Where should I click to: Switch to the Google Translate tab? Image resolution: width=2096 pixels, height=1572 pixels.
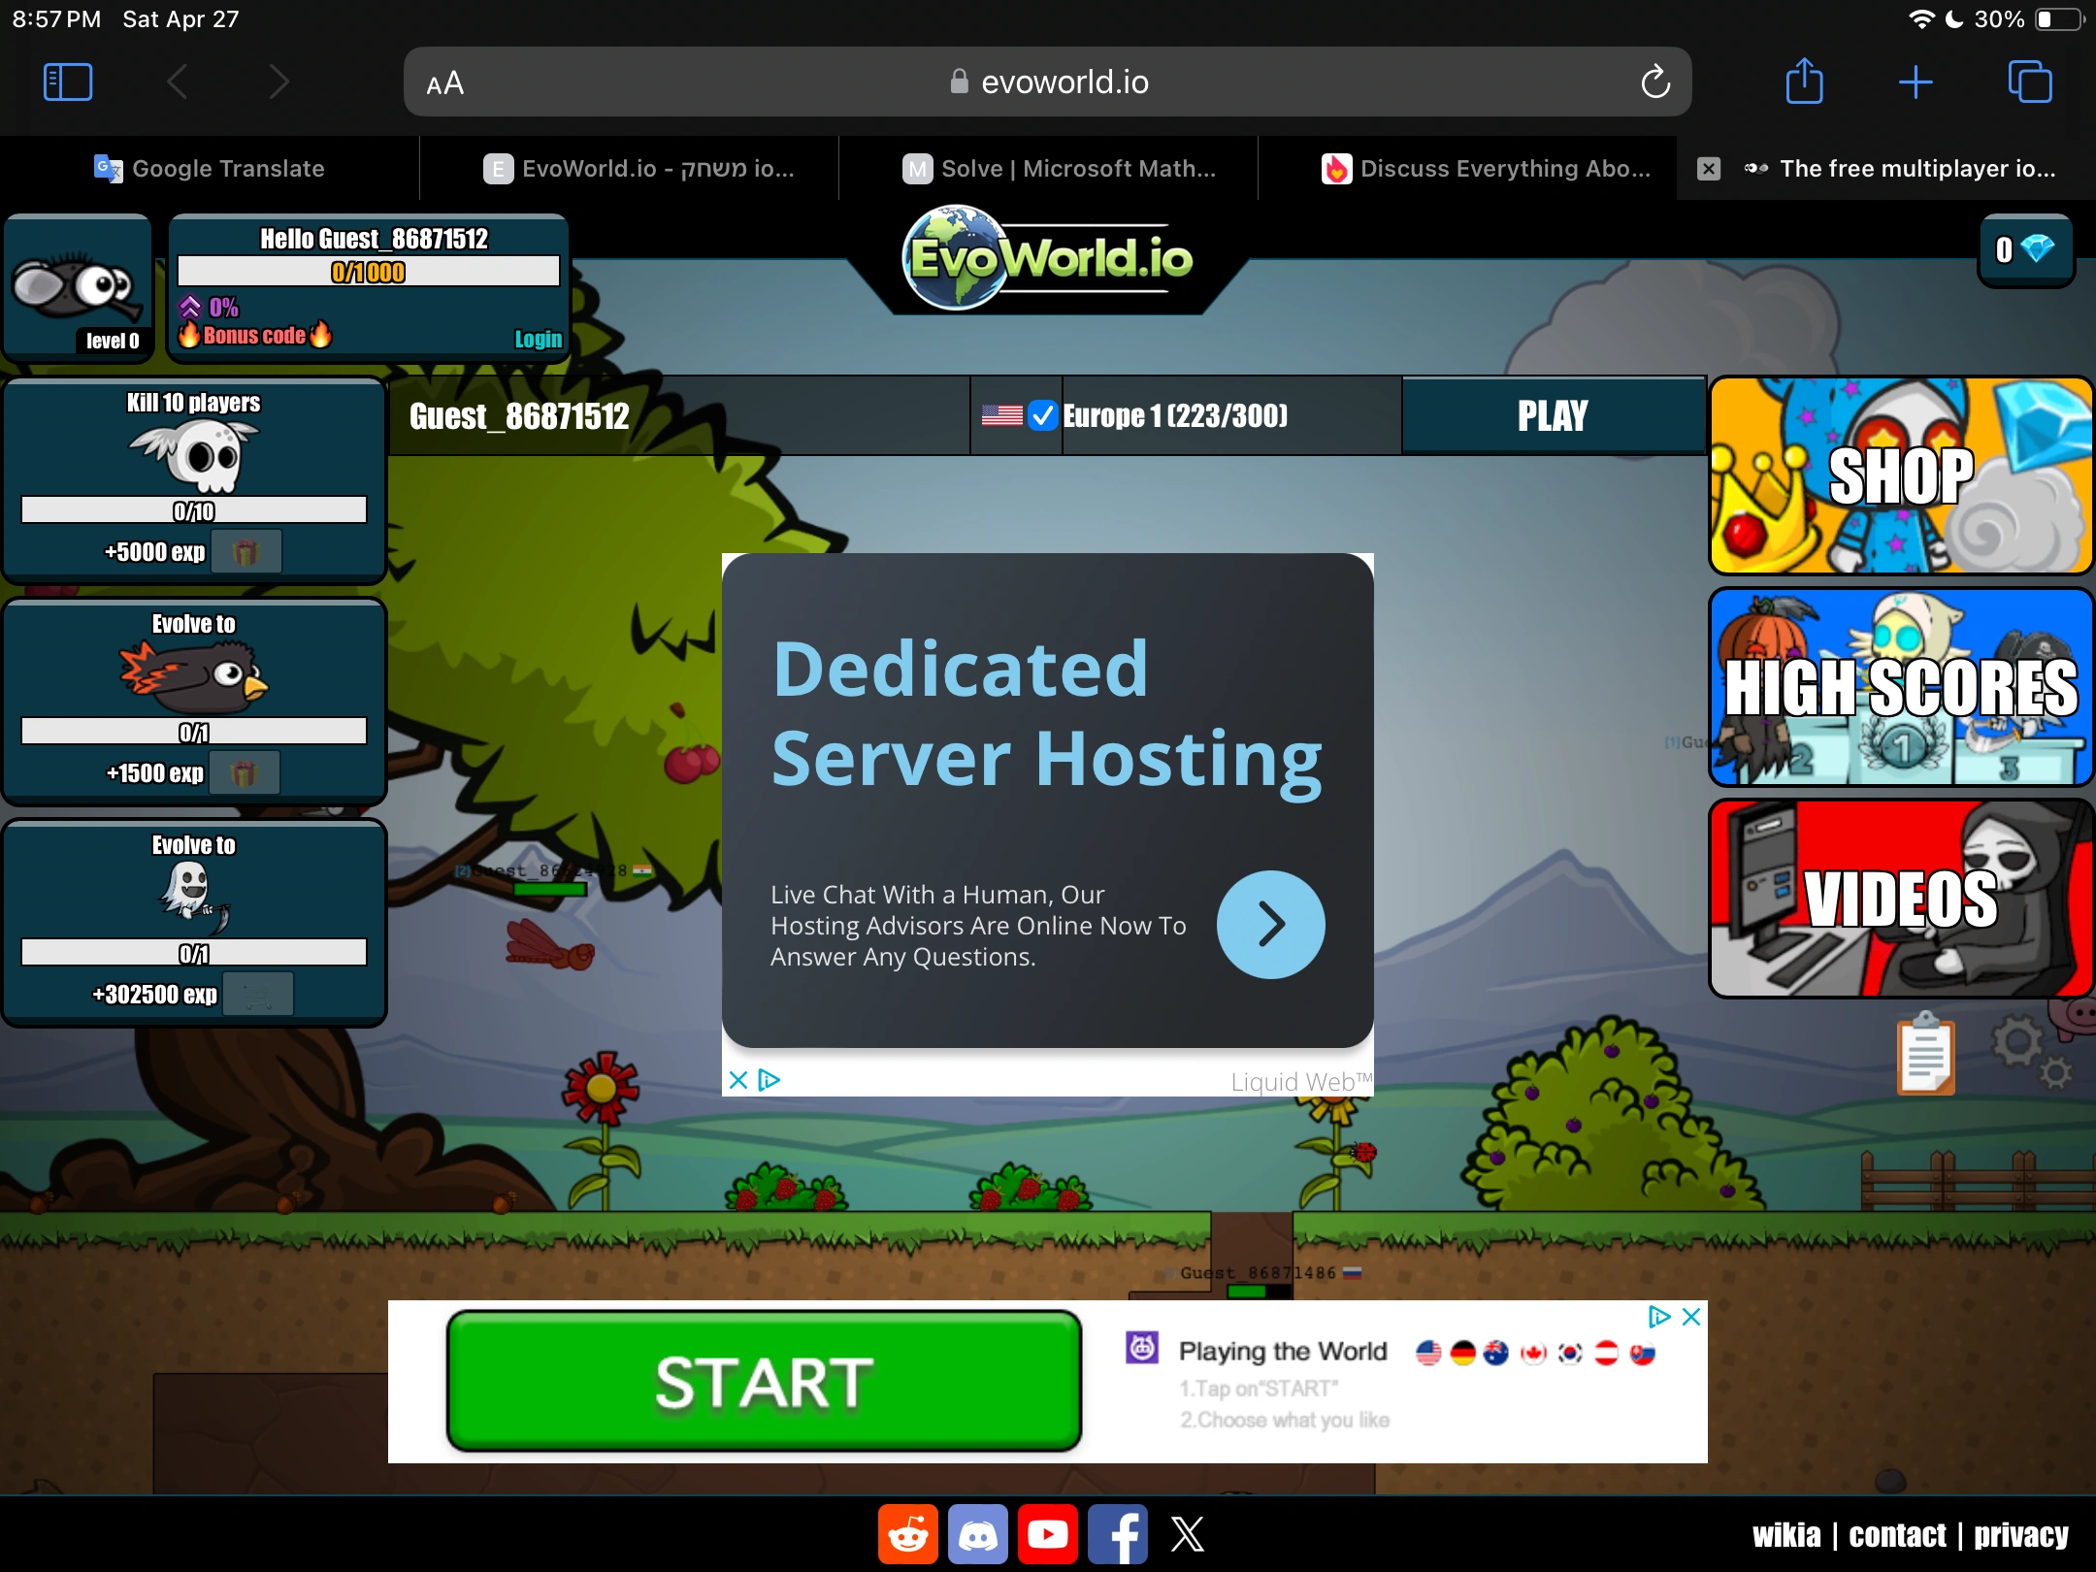210,169
